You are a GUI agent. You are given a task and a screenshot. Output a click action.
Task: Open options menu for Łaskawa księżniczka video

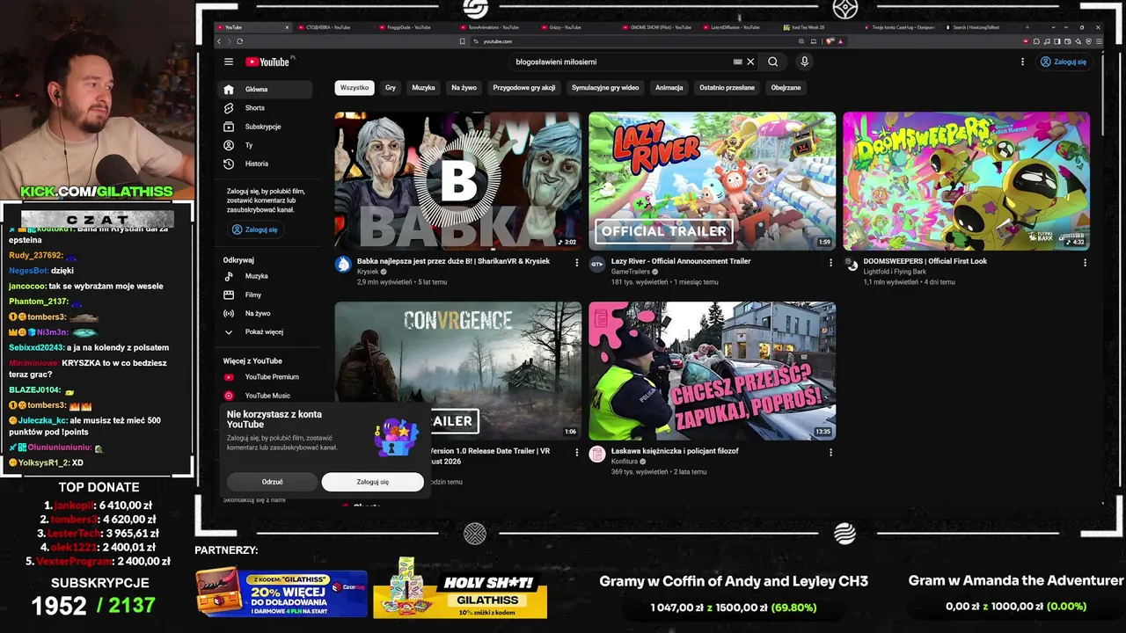pos(830,452)
